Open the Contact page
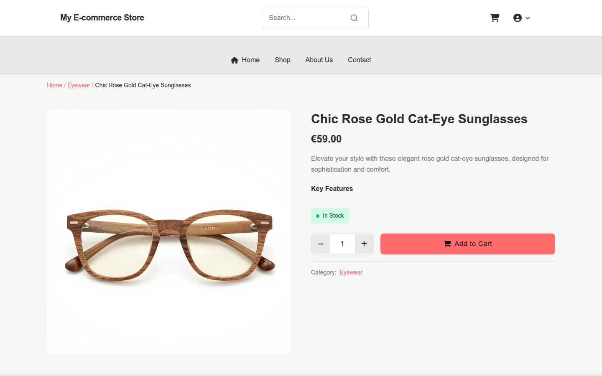The height and width of the screenshot is (376, 602). [x=360, y=60]
